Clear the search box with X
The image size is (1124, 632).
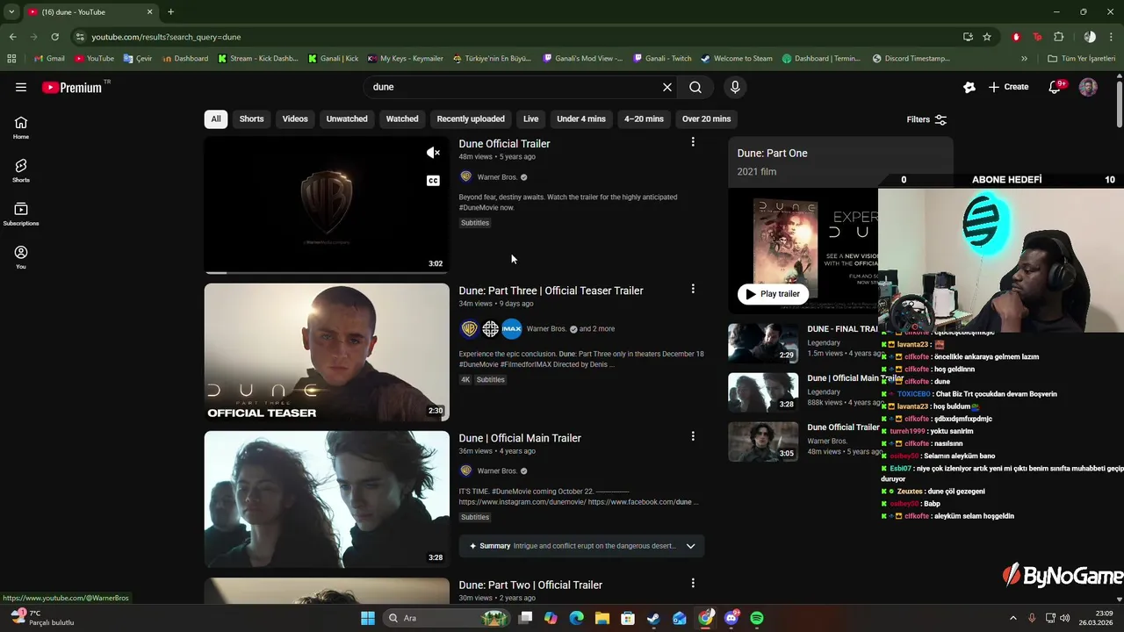click(x=667, y=87)
